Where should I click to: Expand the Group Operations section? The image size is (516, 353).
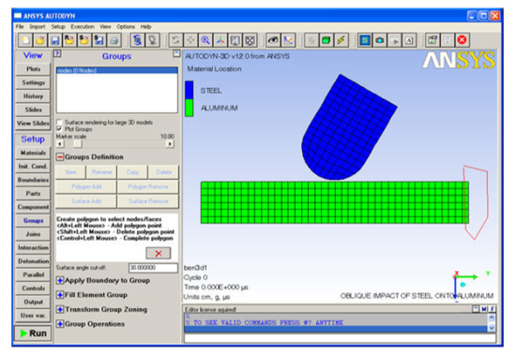(x=60, y=324)
